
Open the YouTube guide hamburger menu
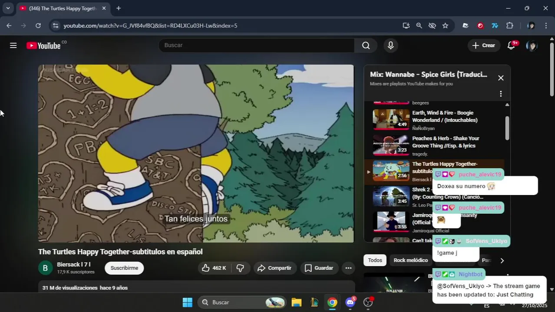[x=13, y=45]
